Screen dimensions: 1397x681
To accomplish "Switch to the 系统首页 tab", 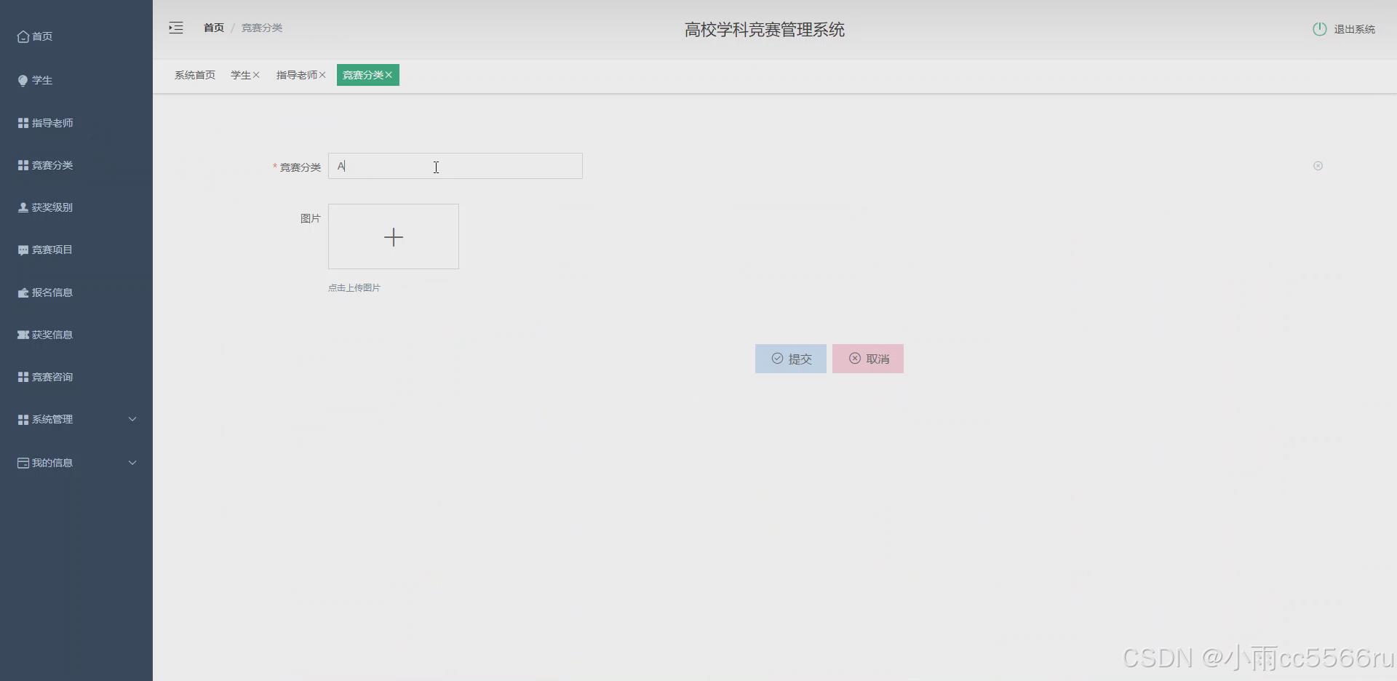I will coord(194,74).
